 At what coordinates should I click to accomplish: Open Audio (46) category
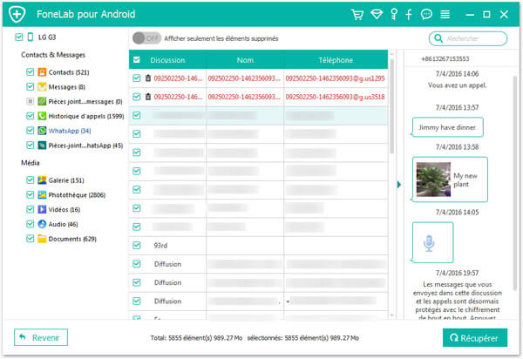pyautogui.click(x=63, y=224)
